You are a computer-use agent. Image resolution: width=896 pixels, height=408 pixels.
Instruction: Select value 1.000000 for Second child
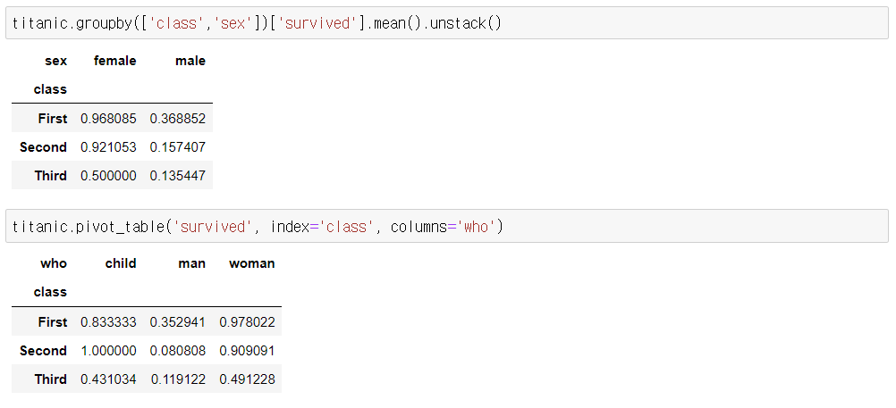tap(108, 350)
